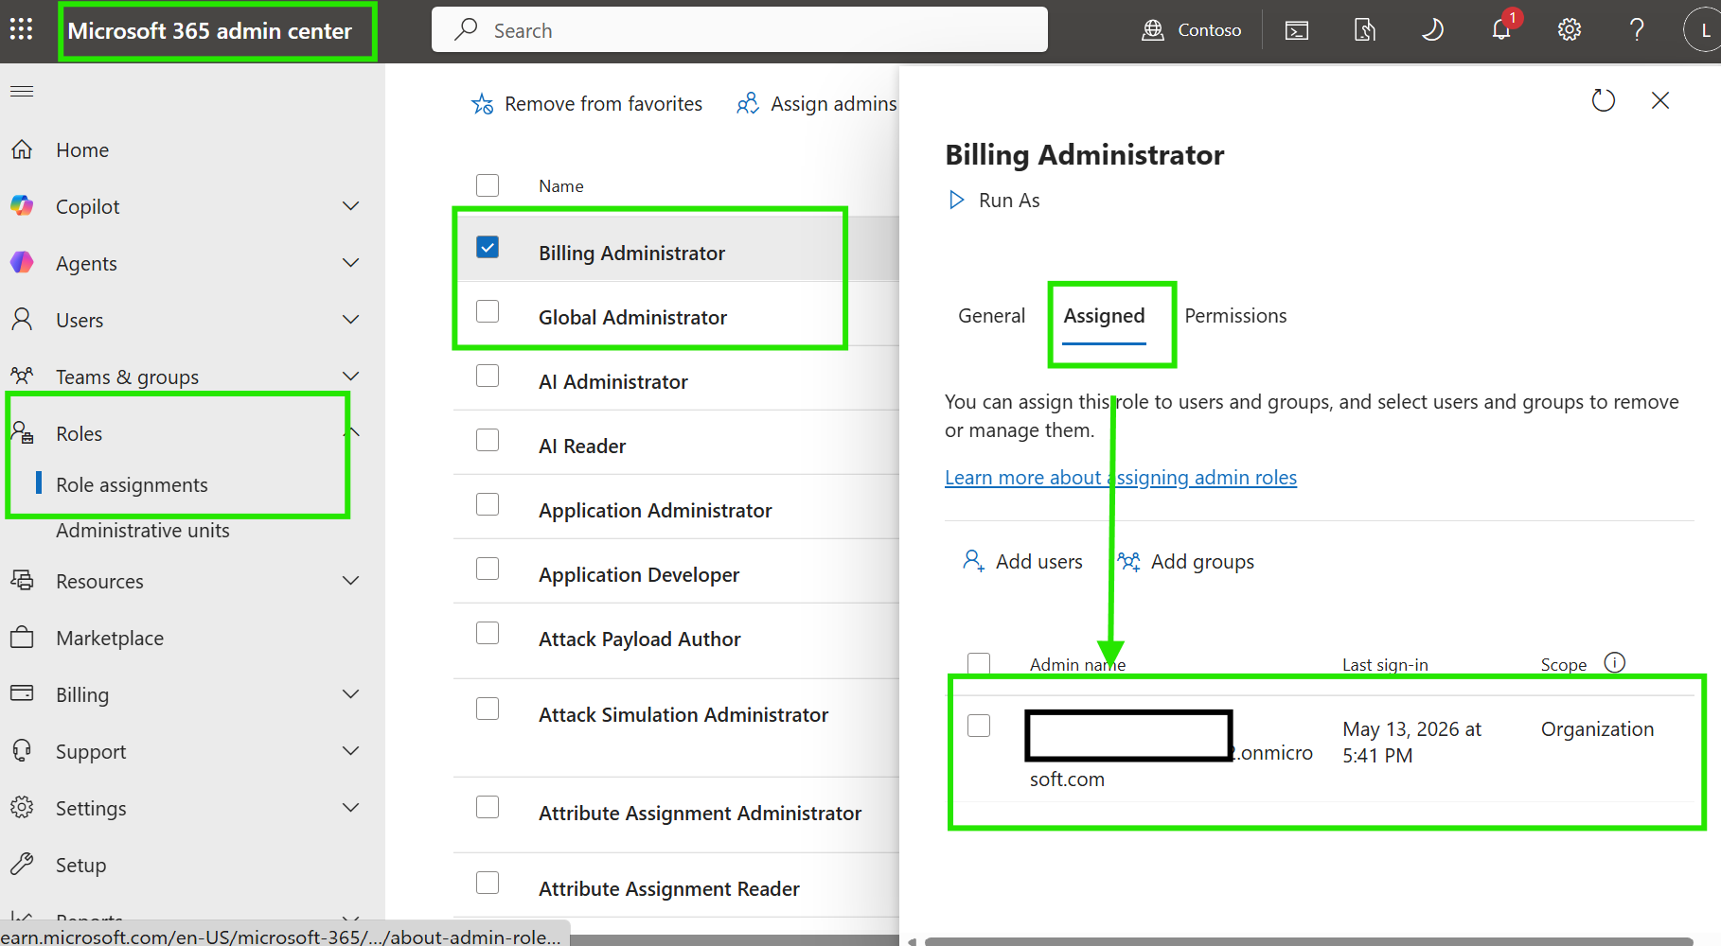
Task: Open settings gear icon in header
Action: (x=1570, y=30)
